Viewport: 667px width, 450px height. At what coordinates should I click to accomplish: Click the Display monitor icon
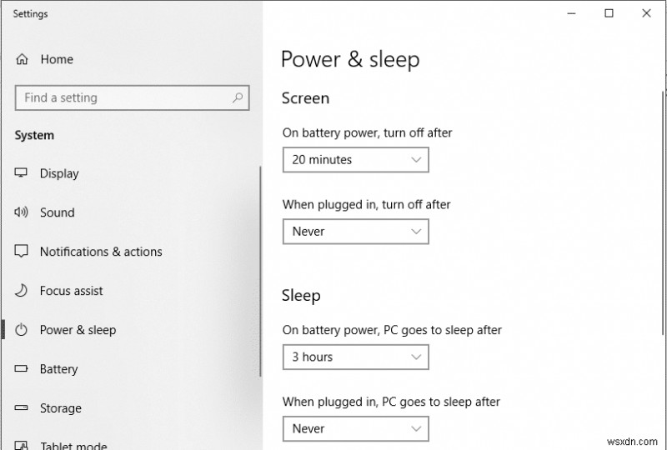point(22,173)
